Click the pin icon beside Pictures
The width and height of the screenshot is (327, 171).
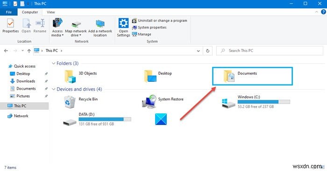pyautogui.click(x=46, y=96)
